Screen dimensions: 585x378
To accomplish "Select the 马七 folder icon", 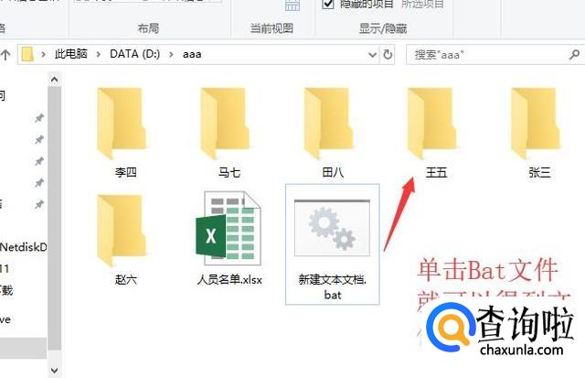I will click(225, 124).
